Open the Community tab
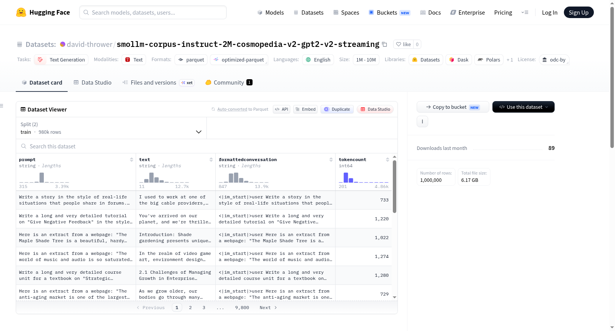The image size is (615, 331). pyautogui.click(x=229, y=83)
